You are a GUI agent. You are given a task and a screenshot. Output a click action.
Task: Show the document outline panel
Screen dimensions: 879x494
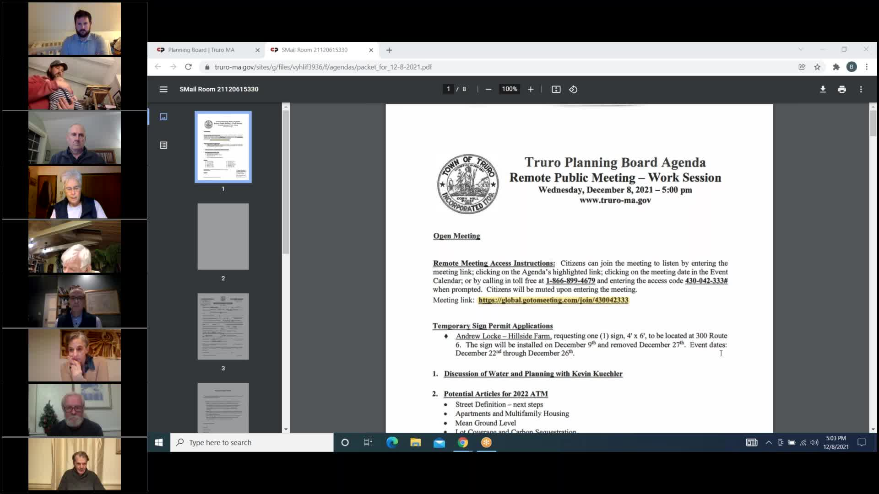[163, 145]
